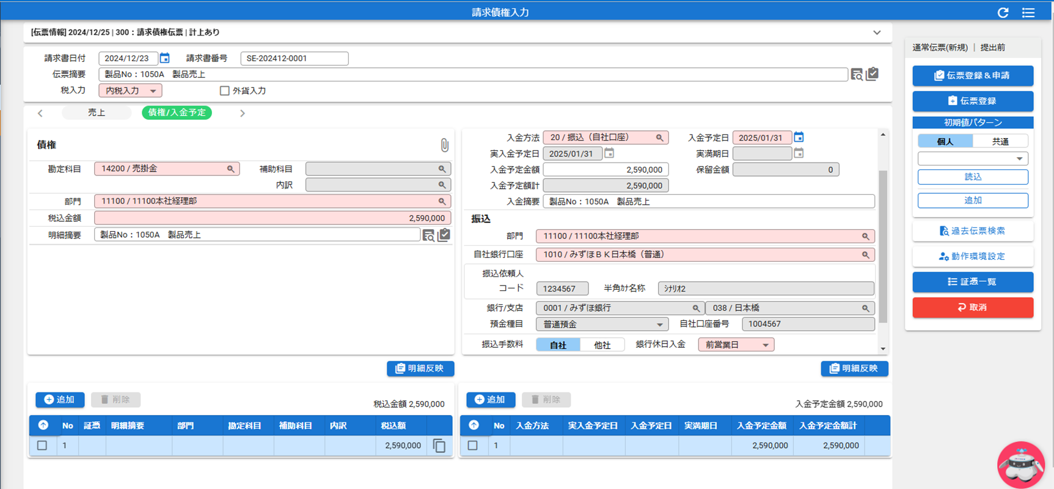The height and width of the screenshot is (489, 1054).
Task: Click scroll-down arrow of 入金 panel
Action: pos(883,349)
